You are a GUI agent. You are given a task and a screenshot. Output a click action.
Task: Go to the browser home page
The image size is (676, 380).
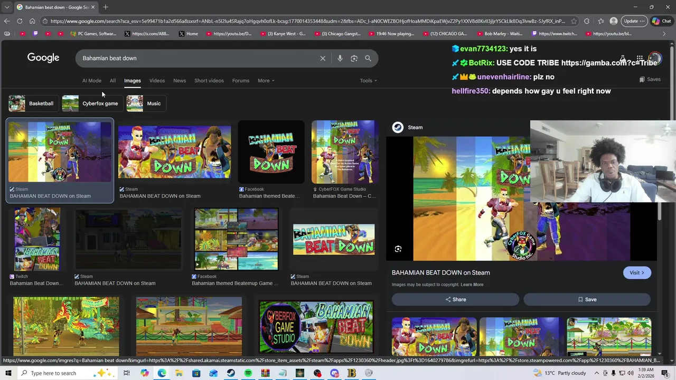[32, 21]
